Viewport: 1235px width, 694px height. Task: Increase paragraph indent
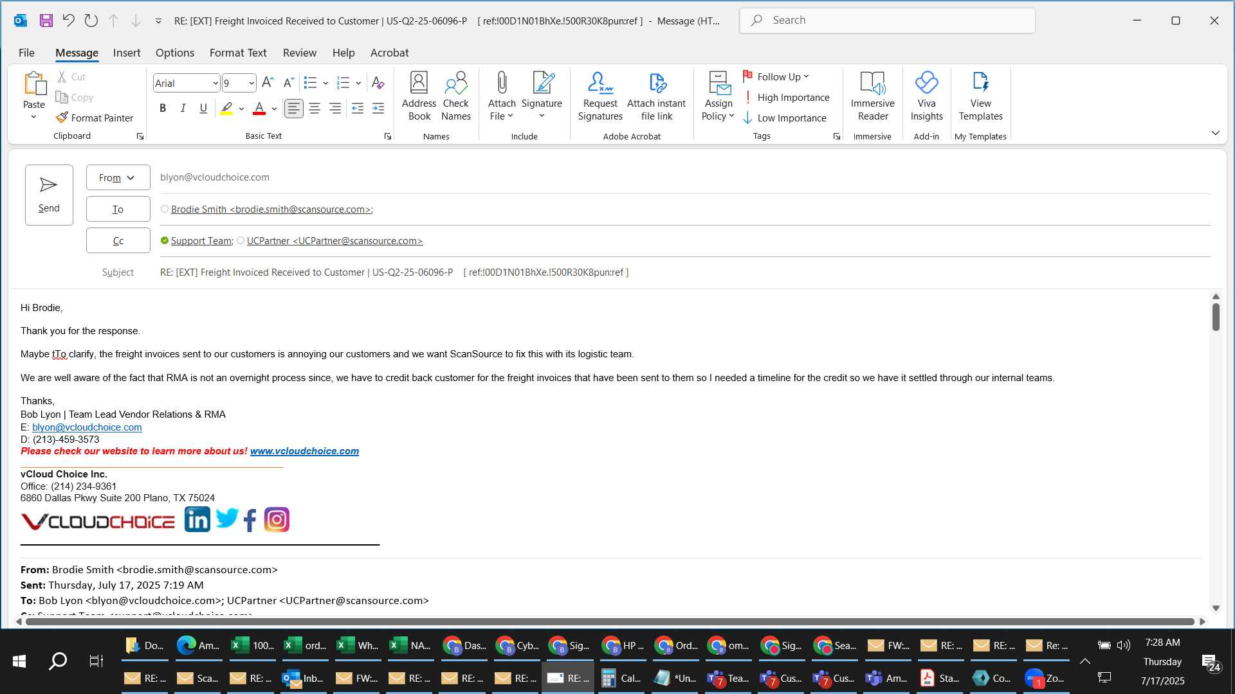coord(378,109)
